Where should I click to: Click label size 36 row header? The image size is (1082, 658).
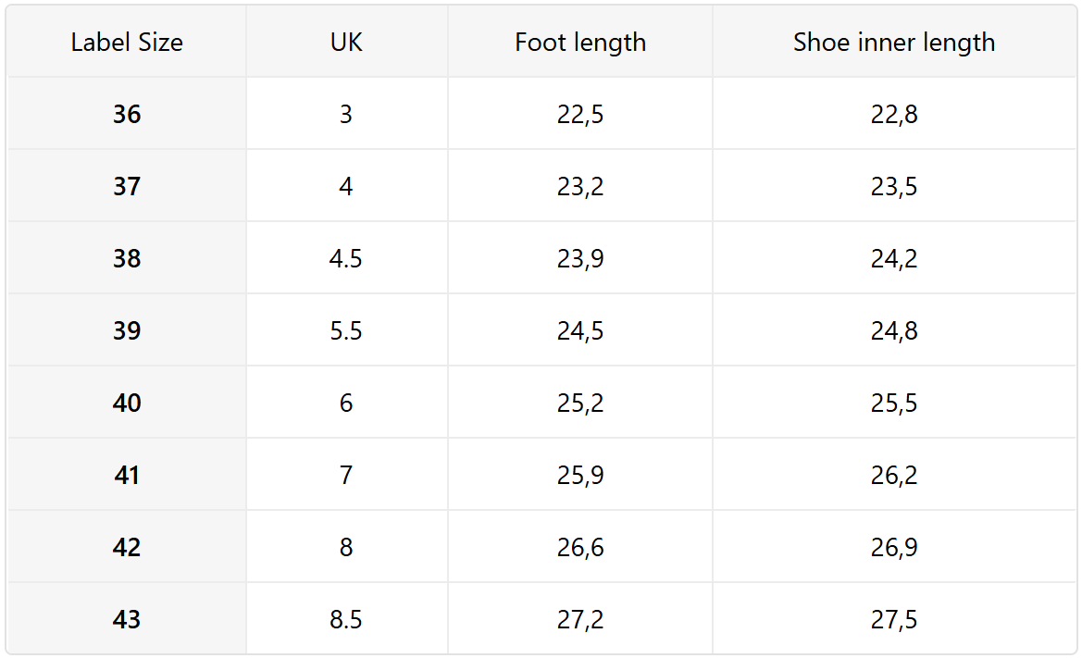point(127,115)
